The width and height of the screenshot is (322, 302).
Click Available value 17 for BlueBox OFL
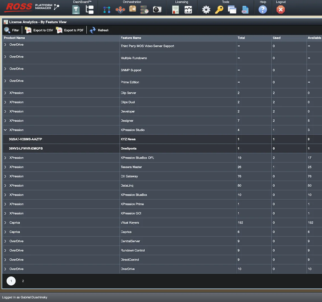pyautogui.click(x=309, y=158)
